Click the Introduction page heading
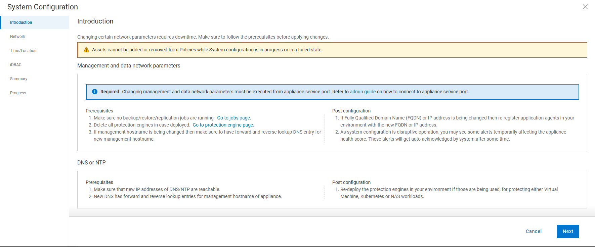 pos(95,21)
